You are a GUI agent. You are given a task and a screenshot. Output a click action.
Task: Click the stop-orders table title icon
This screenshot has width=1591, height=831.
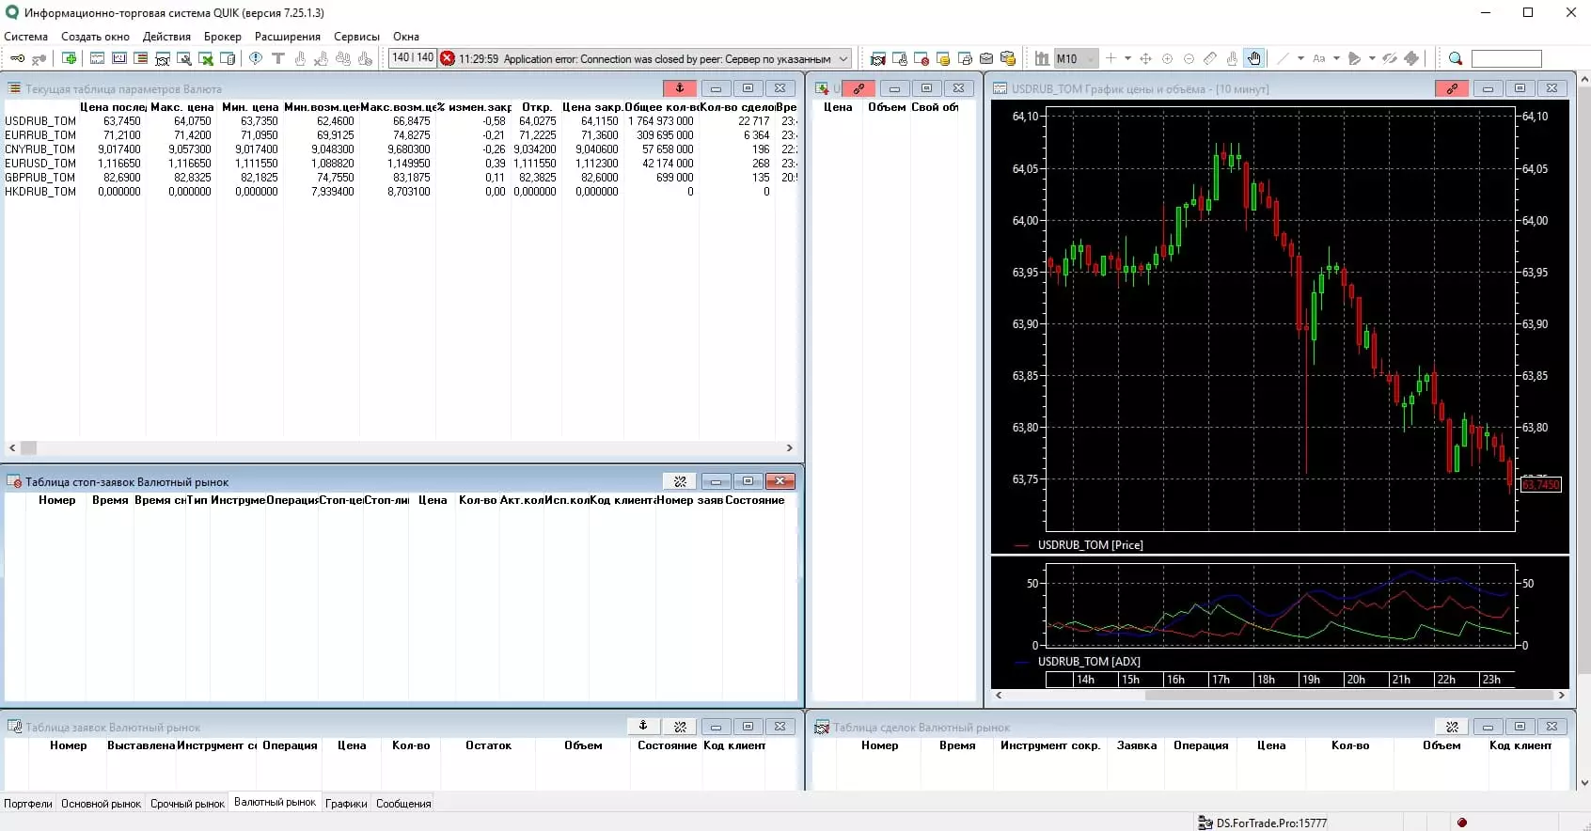pyautogui.click(x=14, y=481)
